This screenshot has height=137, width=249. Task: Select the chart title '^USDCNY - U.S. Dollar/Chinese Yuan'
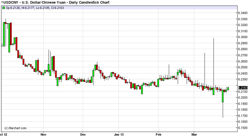33,3
